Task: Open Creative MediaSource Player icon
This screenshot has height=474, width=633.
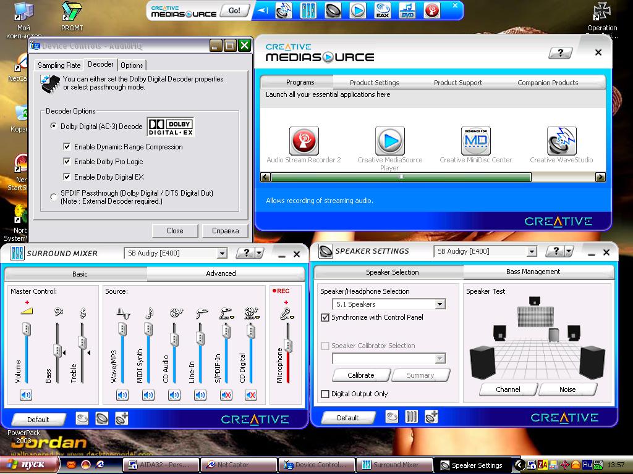Action: (389, 141)
